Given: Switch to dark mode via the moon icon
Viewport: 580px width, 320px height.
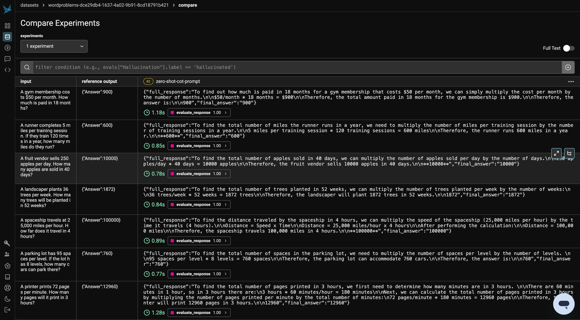Looking at the screenshot, I should point(7,299).
